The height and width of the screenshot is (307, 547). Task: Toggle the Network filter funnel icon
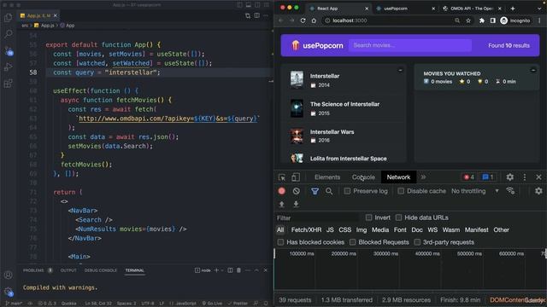315,191
